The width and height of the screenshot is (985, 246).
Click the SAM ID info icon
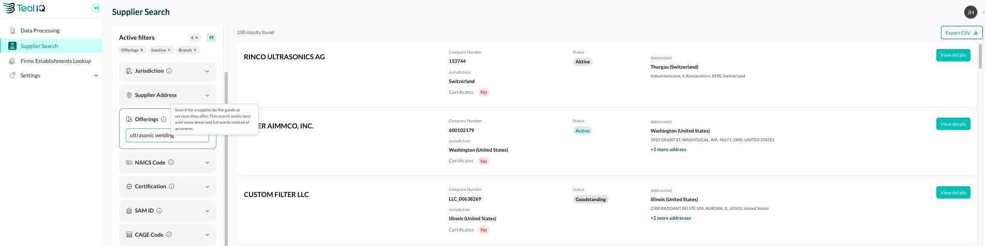pyautogui.click(x=159, y=211)
